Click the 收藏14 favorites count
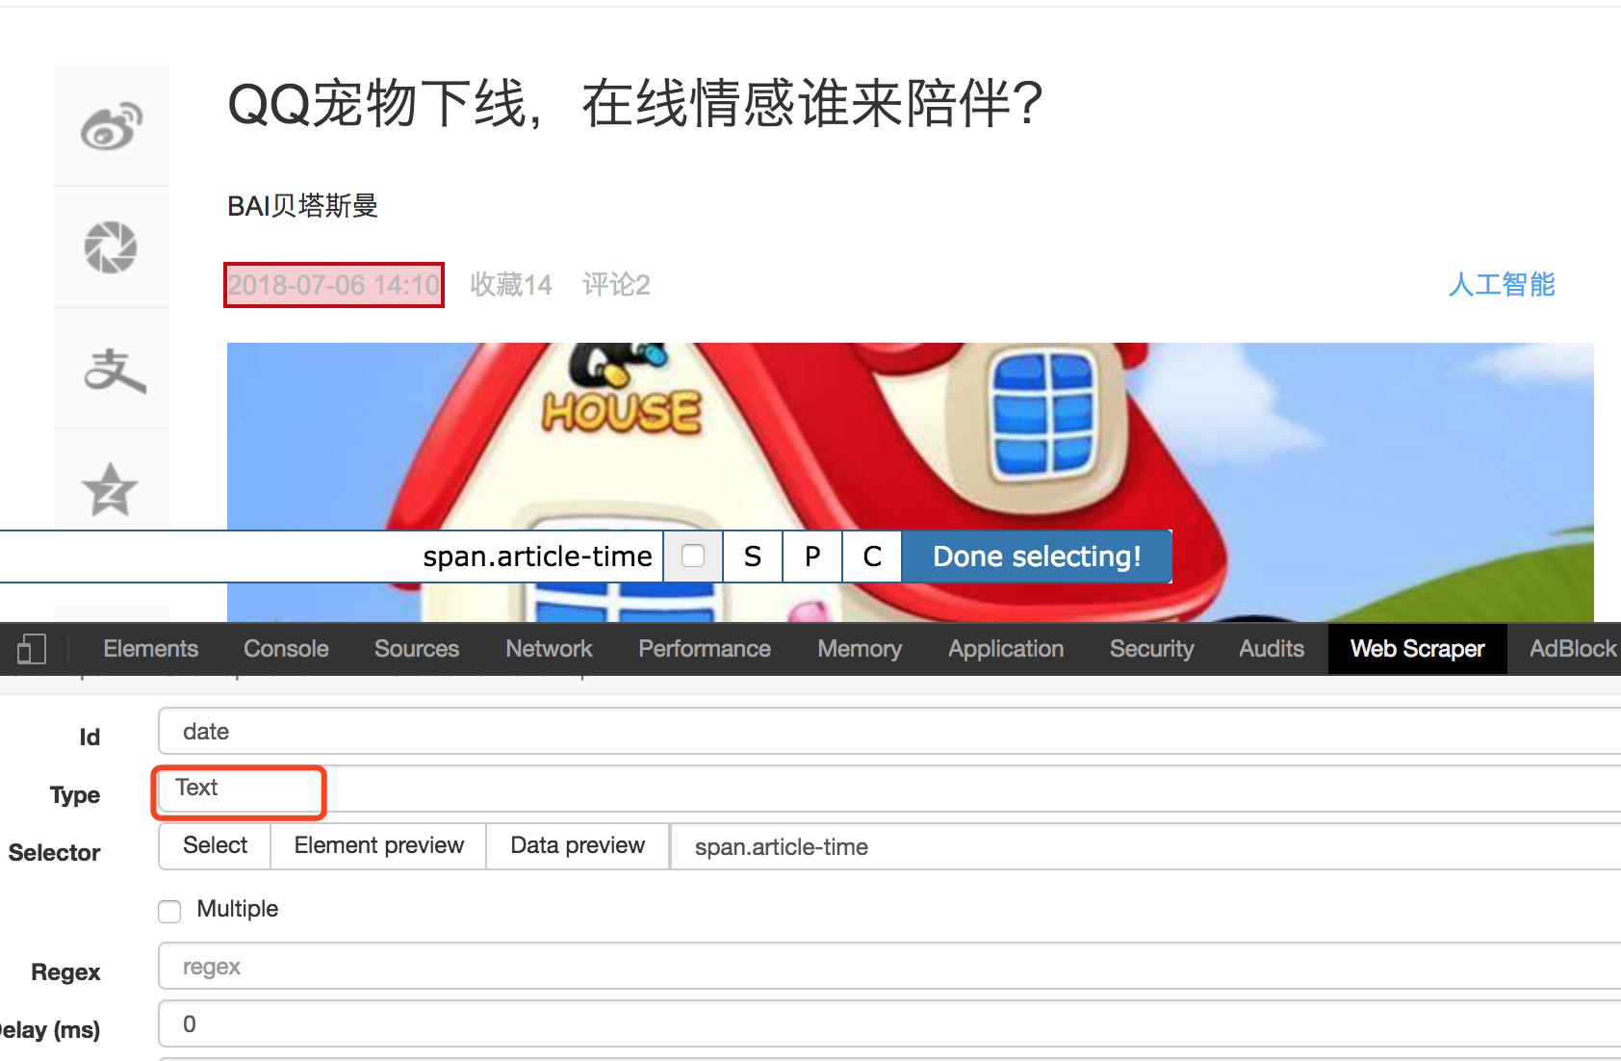 click(511, 285)
